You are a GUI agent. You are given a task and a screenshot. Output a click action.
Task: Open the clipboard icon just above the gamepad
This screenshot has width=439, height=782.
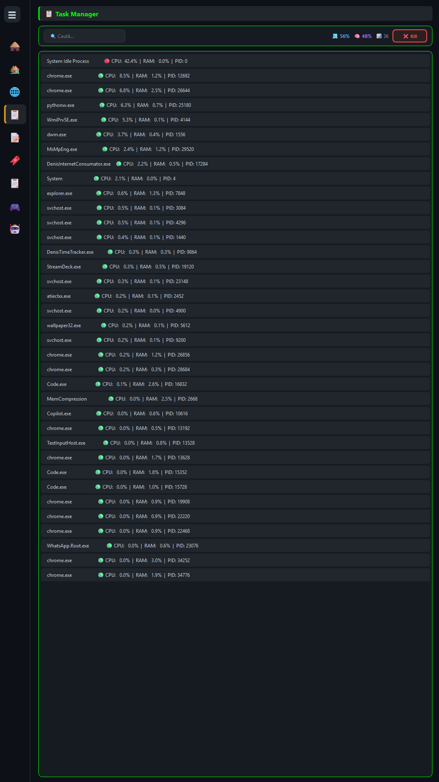tap(15, 183)
